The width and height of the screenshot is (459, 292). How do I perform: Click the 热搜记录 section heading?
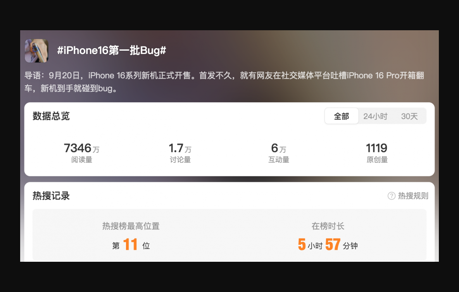point(51,196)
